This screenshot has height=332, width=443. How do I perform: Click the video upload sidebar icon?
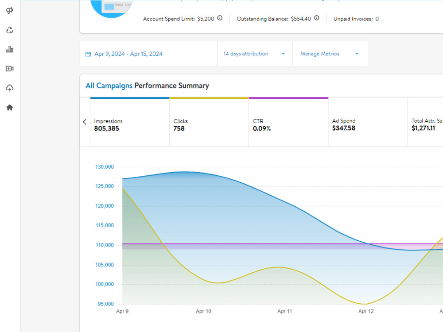[10, 69]
